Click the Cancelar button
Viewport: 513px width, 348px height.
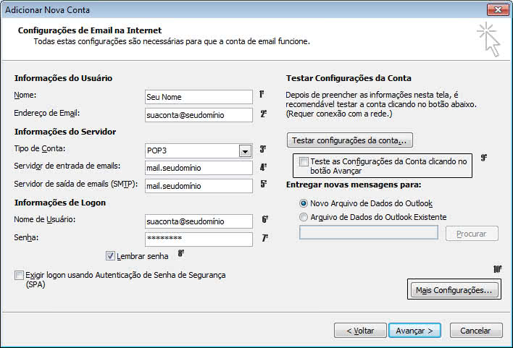point(476,331)
